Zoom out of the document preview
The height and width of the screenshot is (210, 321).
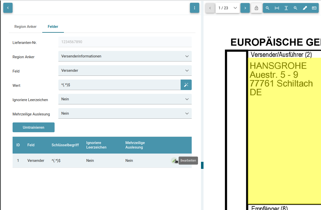268,8
